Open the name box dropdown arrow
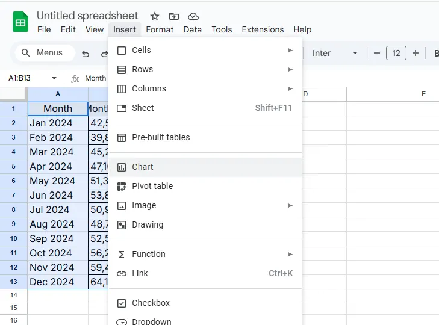The width and height of the screenshot is (439, 325). pos(54,78)
